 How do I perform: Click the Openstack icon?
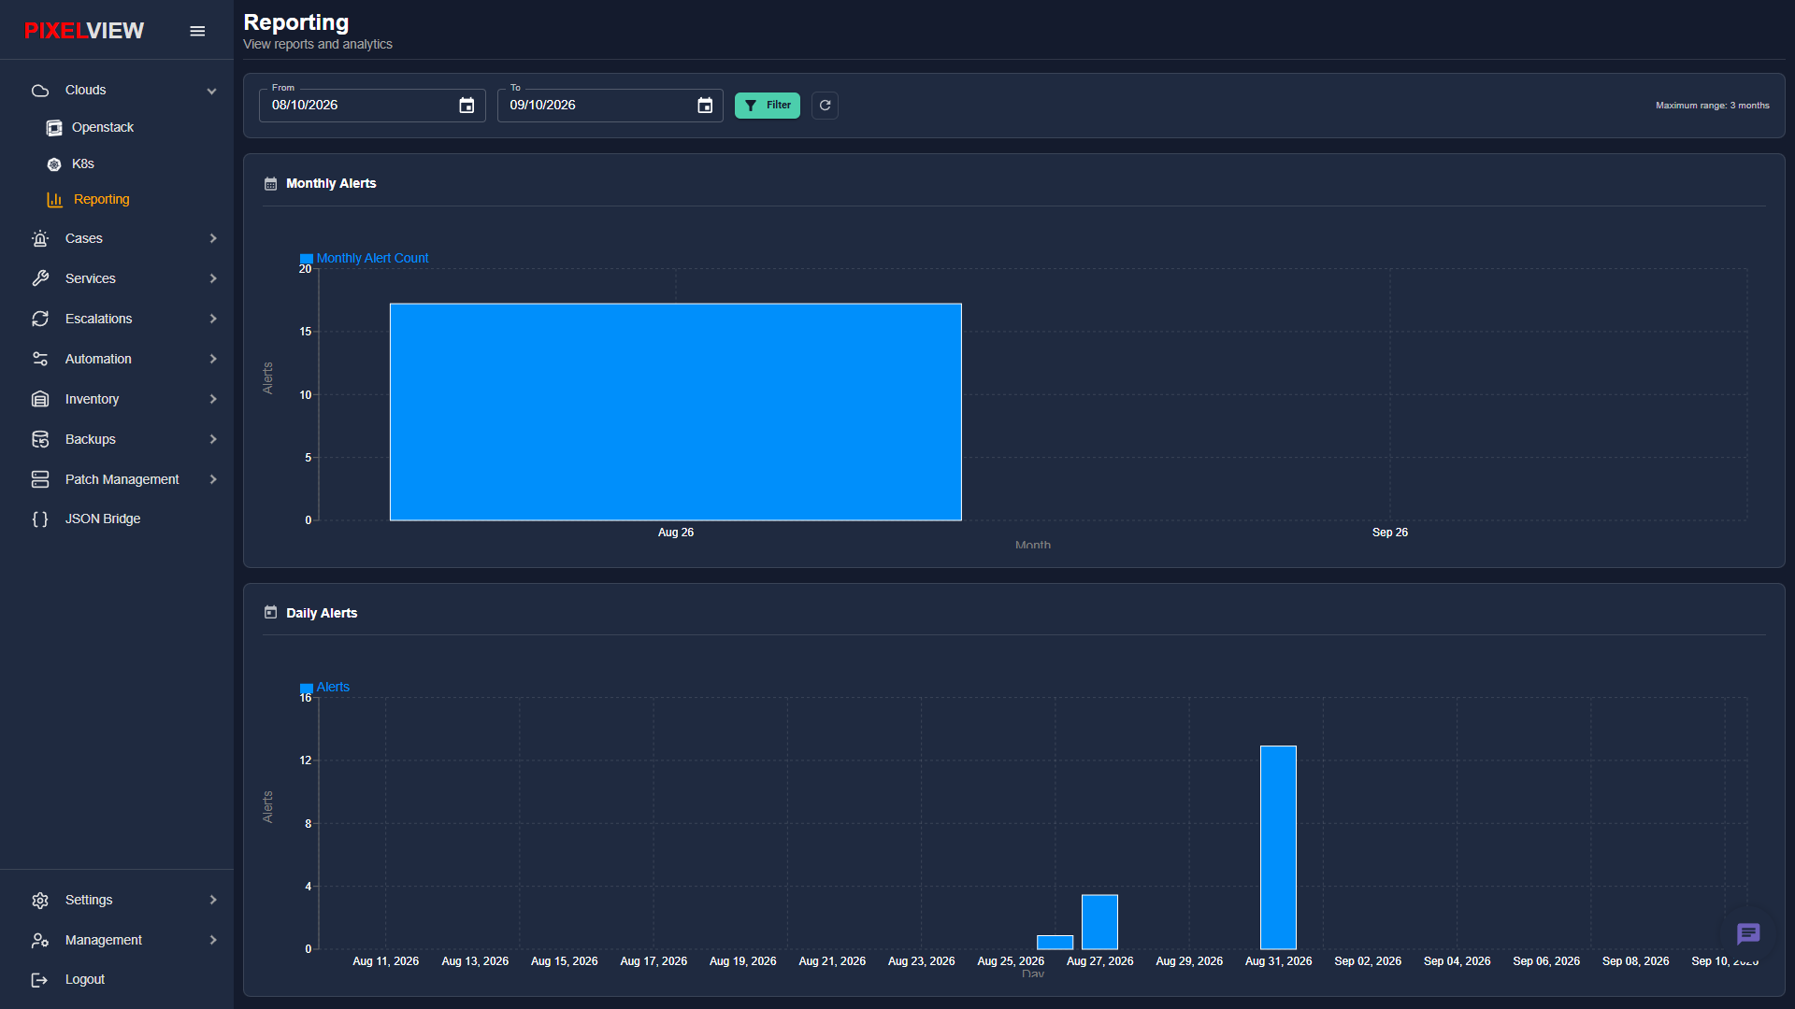[54, 128]
